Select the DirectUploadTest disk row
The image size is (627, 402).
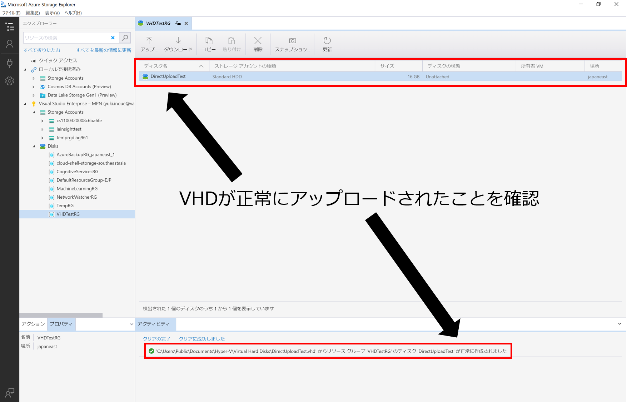[380, 76]
